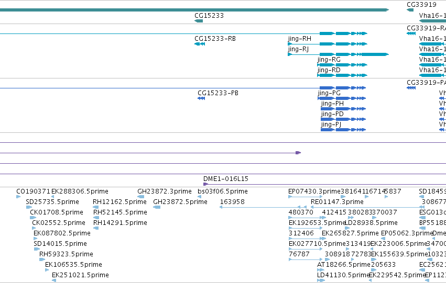Click the purple arrowhead ending the second purple clone line
Screen dimensions: 446x283
coord(298,153)
